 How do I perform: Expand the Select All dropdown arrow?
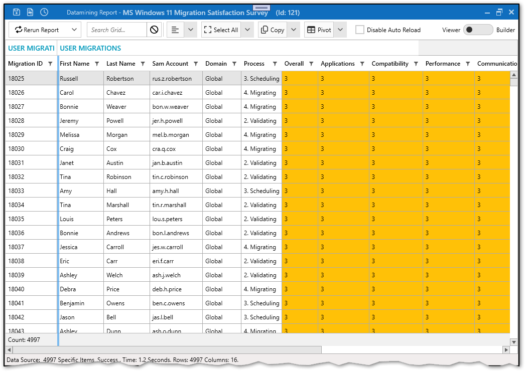(x=247, y=30)
